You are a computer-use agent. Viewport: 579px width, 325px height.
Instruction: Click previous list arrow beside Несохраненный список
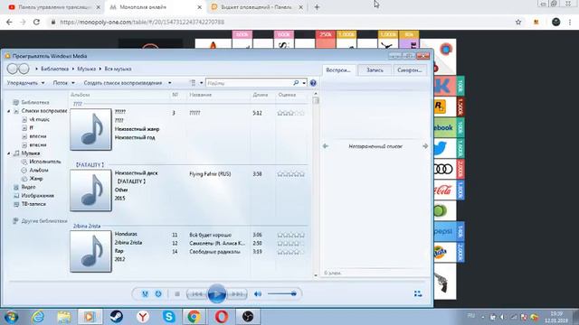tap(326, 146)
